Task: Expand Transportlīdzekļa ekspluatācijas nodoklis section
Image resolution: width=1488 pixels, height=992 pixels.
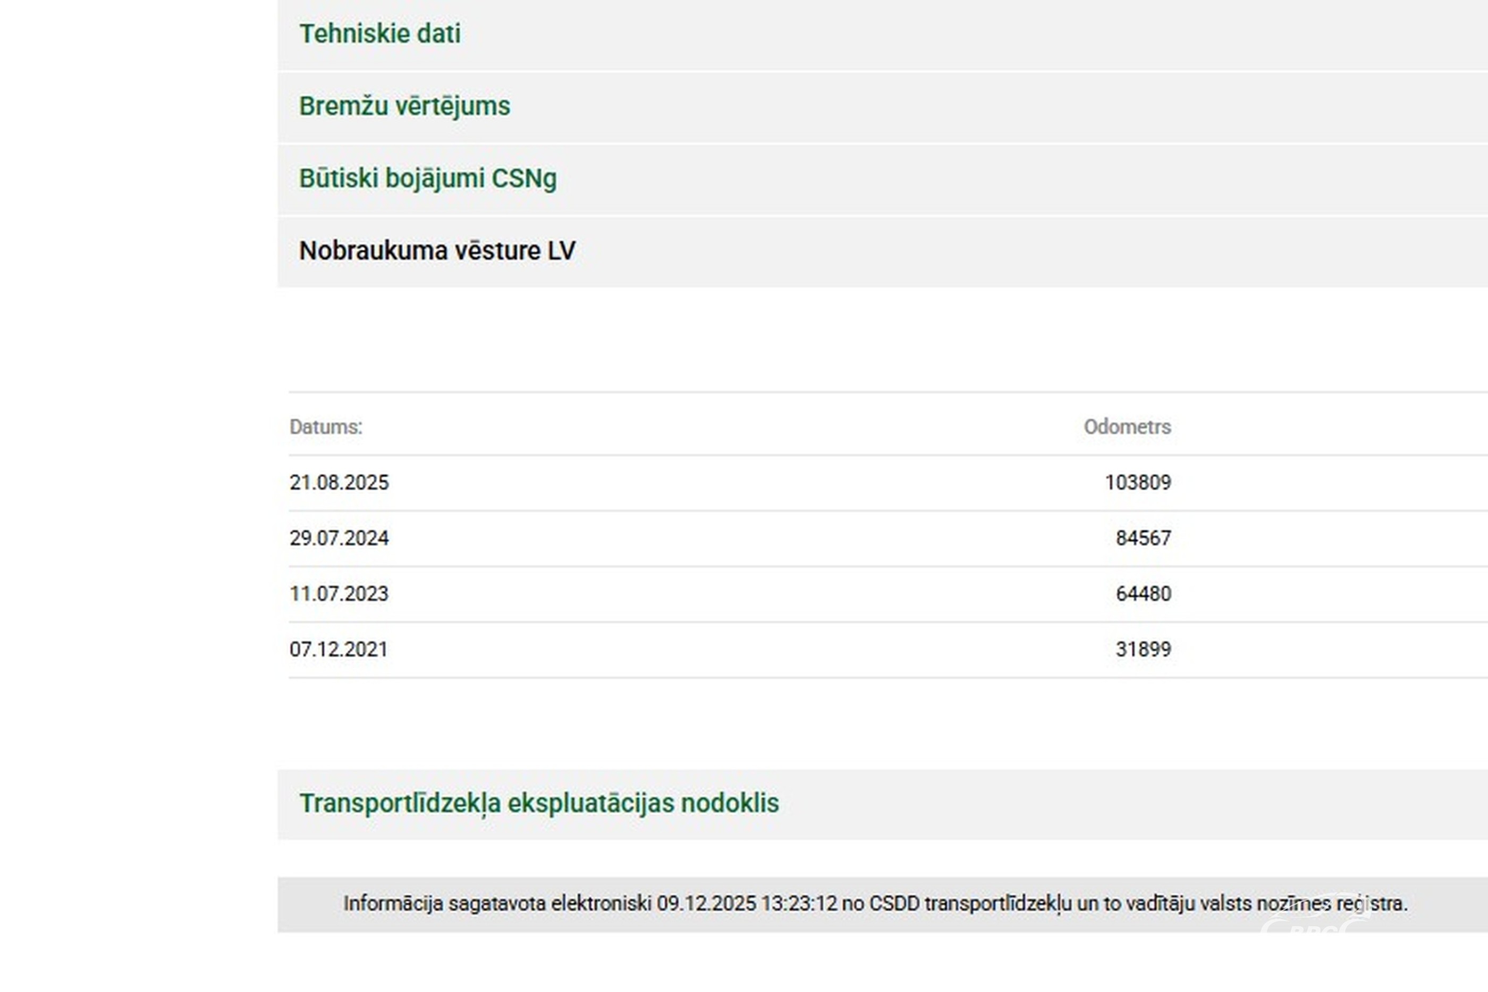Action: click(x=539, y=803)
